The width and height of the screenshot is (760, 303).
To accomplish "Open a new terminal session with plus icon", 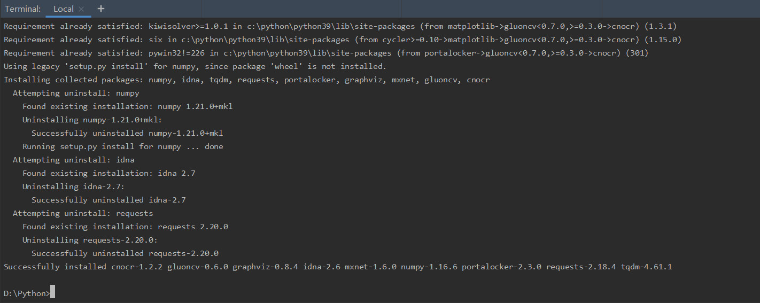I will point(101,9).
